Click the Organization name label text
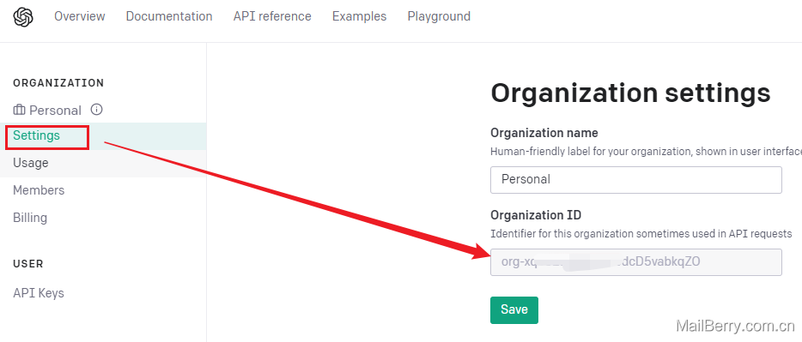The image size is (802, 342). point(544,133)
